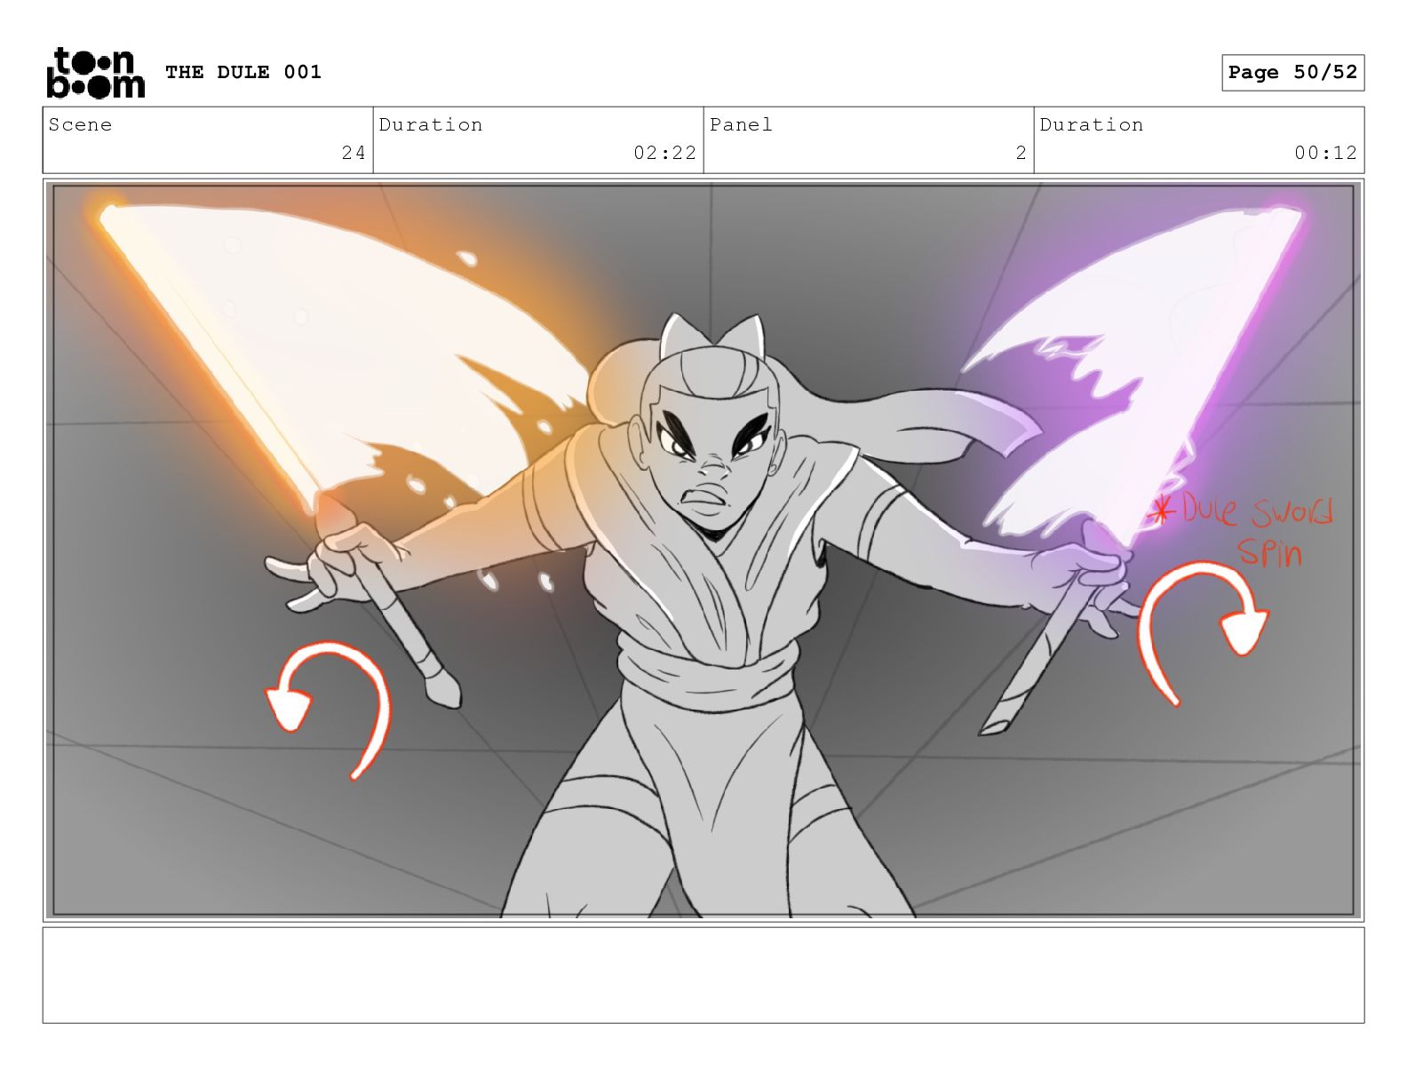Image resolution: width=1407 pixels, height=1087 pixels.
Task: Click the storyboard panel thumbnail image
Action: (703, 550)
